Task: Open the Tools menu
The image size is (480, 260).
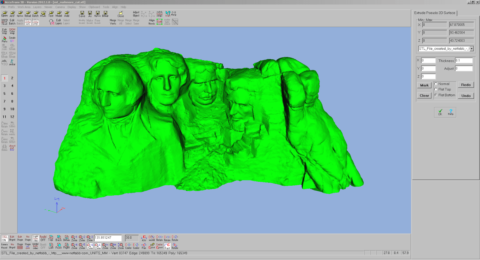Action: coord(106,7)
